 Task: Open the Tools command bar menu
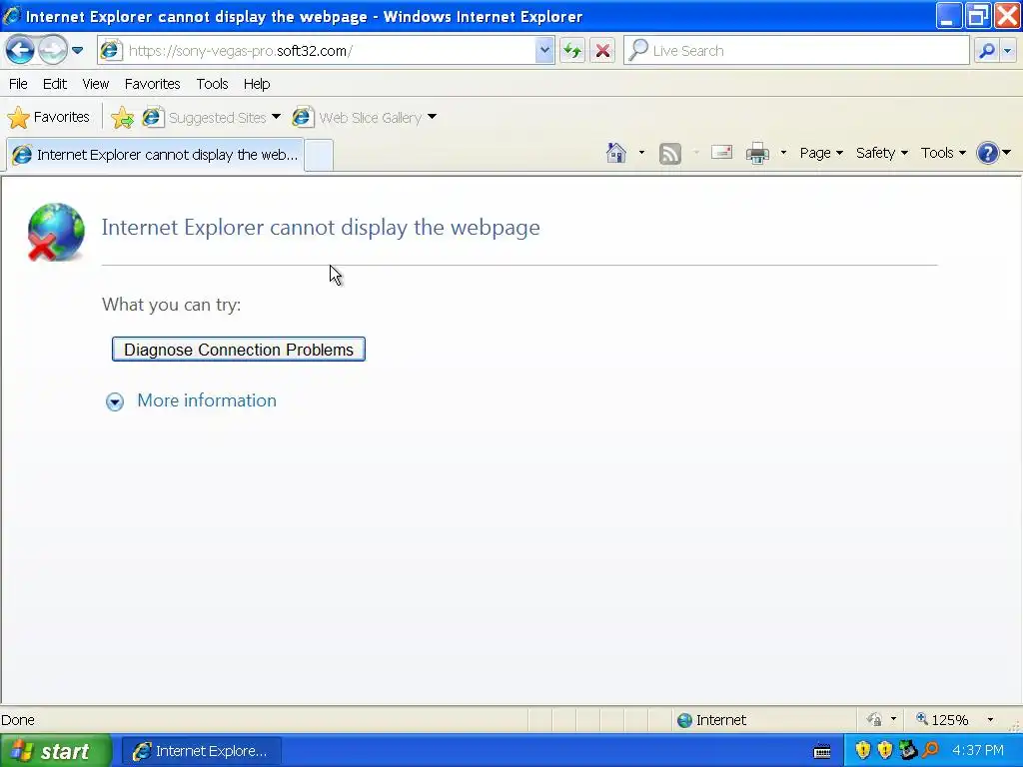tap(943, 153)
